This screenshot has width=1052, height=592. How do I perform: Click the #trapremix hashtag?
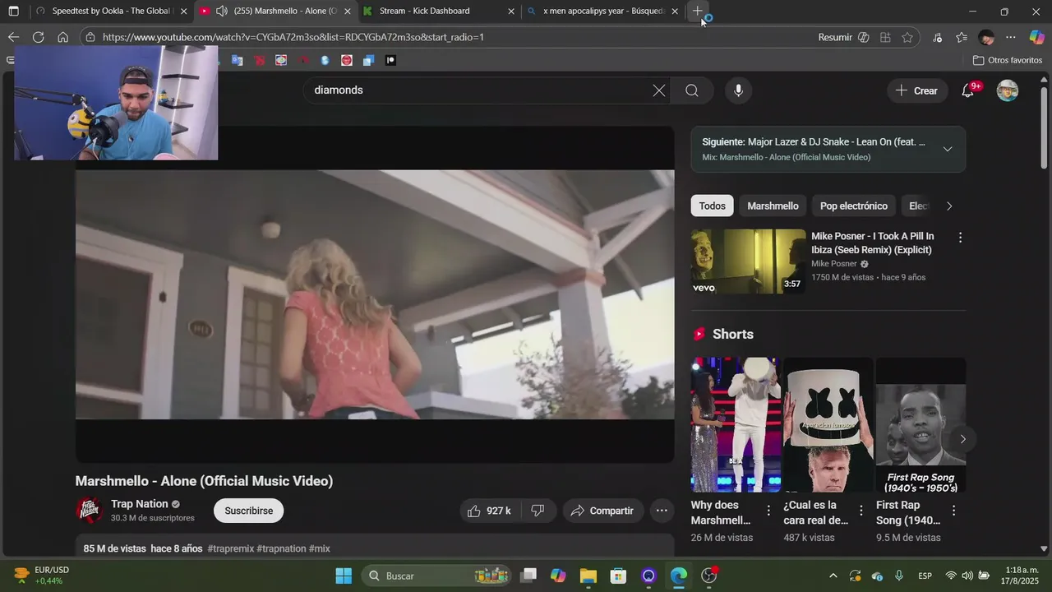(231, 548)
